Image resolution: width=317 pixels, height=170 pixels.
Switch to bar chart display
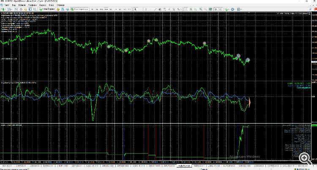click(x=186, y=9)
